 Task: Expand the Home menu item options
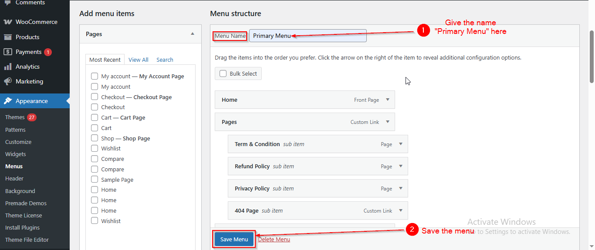(388, 100)
